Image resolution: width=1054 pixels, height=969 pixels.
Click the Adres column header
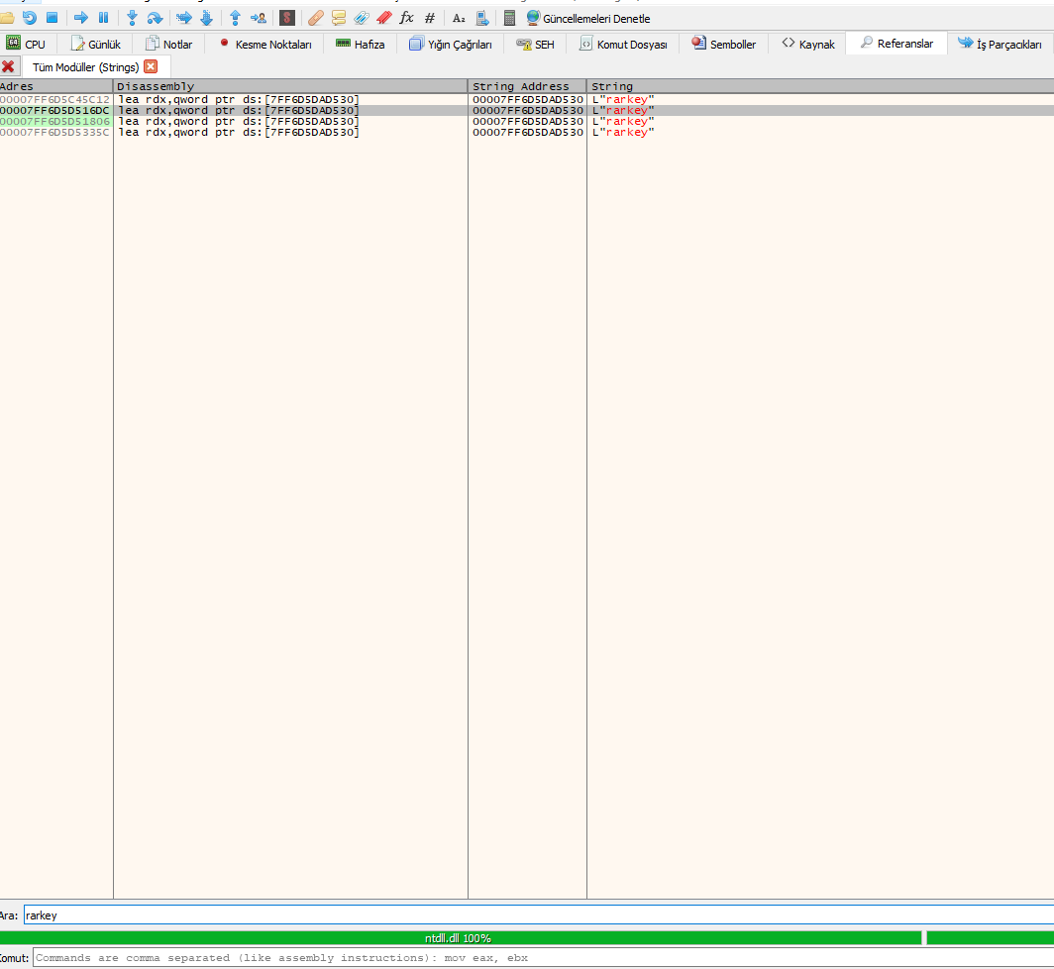coord(55,86)
